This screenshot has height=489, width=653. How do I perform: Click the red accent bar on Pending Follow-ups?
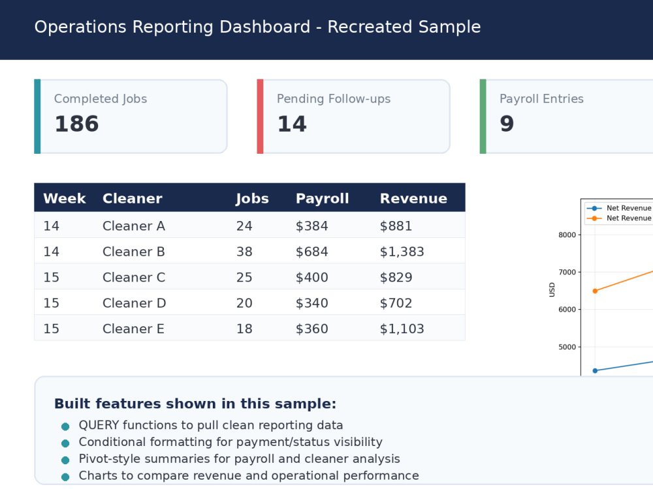point(261,117)
